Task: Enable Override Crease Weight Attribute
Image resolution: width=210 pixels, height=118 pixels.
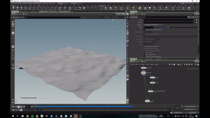Action: coord(144,30)
